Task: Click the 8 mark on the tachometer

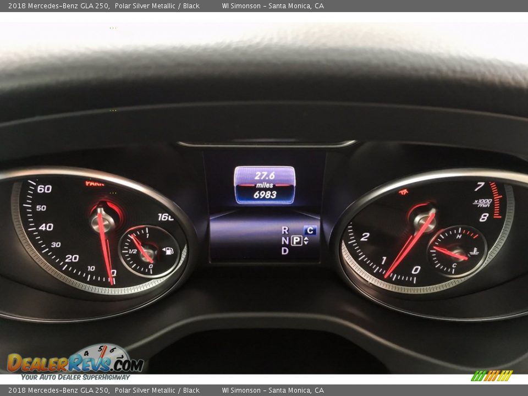Action: click(484, 218)
